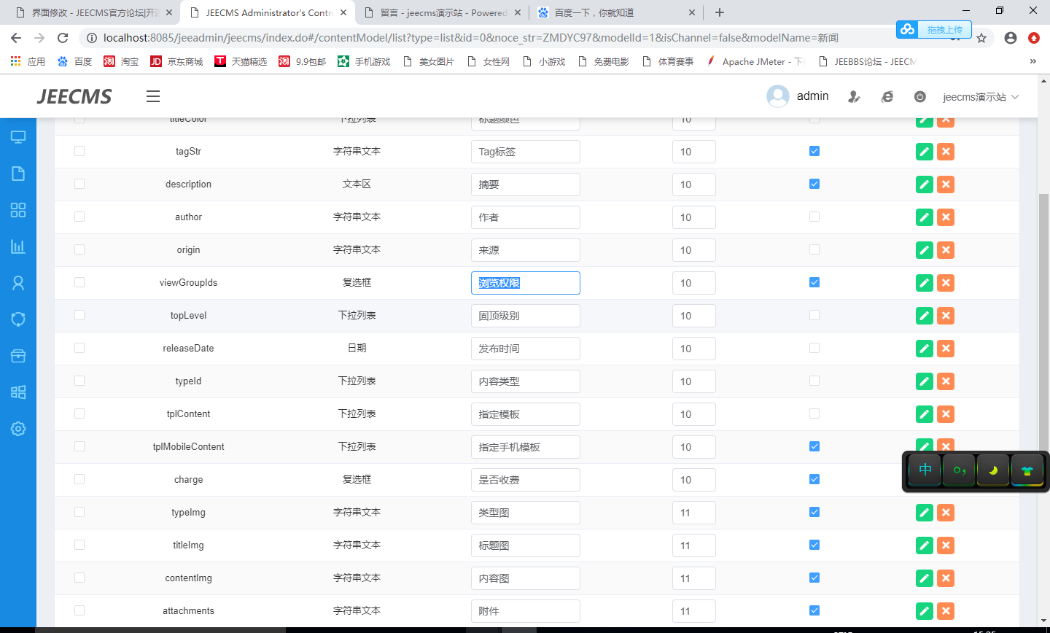Viewport: 1050px width, 633px height.
Task: Open the bar chart statistics sidebar icon
Action: (18, 246)
